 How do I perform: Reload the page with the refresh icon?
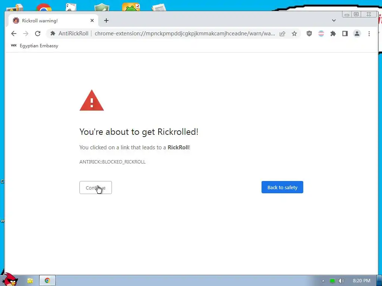[x=38, y=34]
